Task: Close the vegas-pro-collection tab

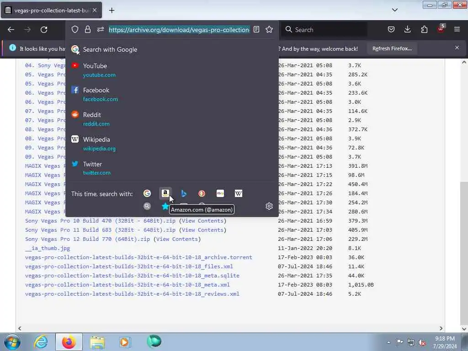Action: (95, 10)
